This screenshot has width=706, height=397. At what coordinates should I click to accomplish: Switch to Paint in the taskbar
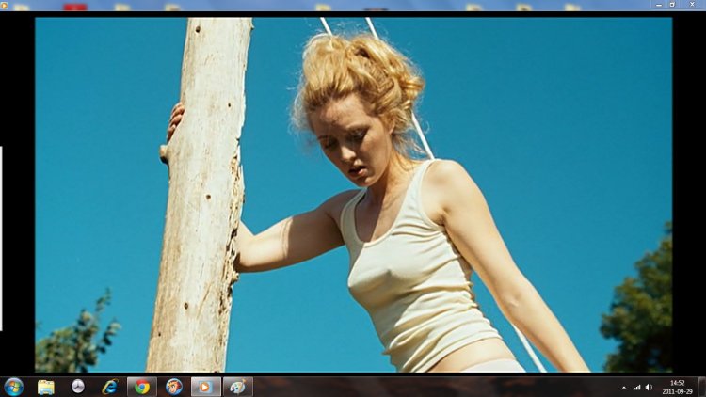(x=237, y=387)
